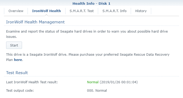Open the S.M.A.R.T. Test tab
This screenshot has height=98, width=183.
click(x=82, y=11)
